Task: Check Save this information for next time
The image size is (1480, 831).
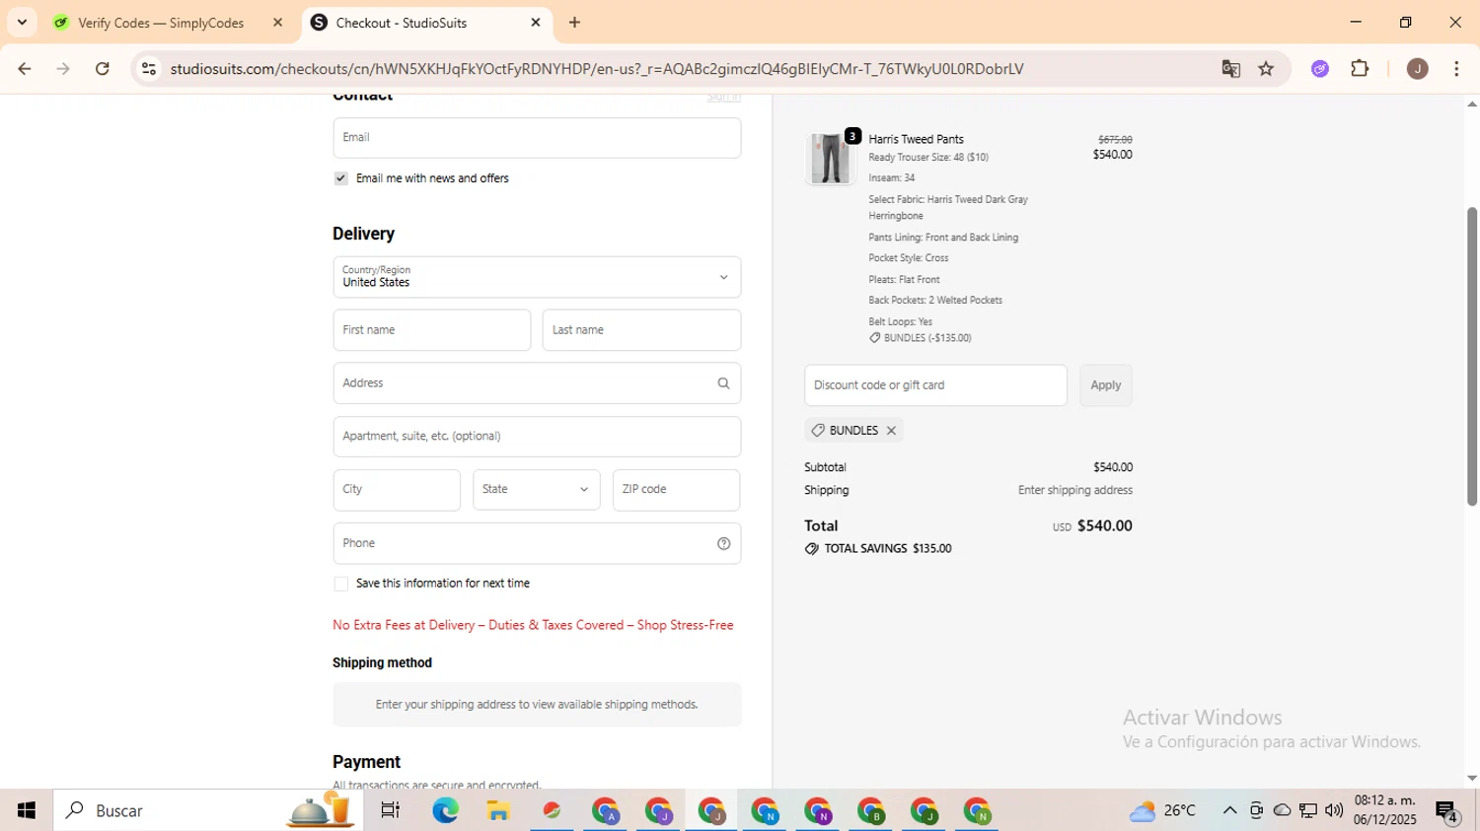Action: (x=340, y=584)
